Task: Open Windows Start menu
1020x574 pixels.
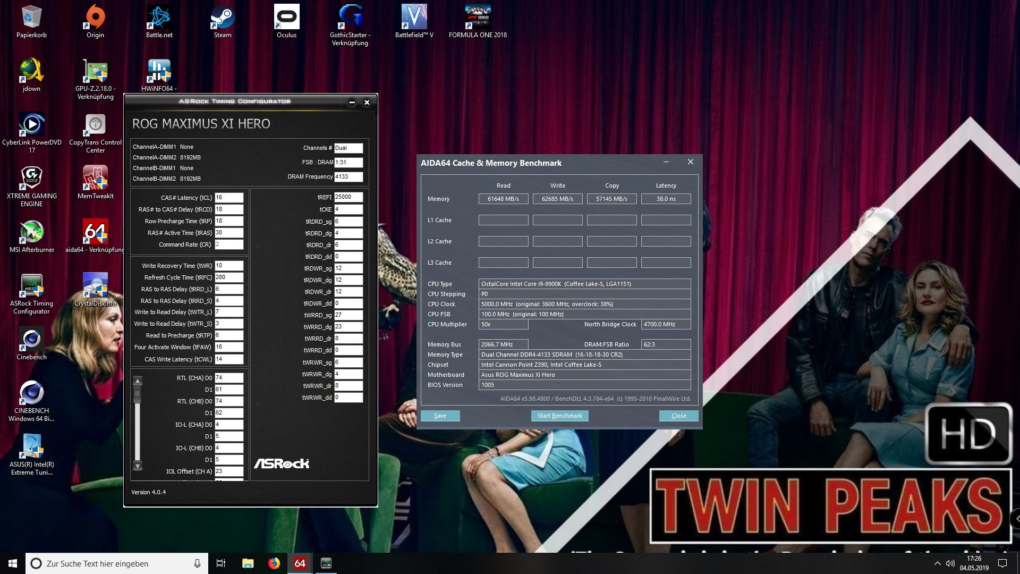Action: (x=13, y=563)
